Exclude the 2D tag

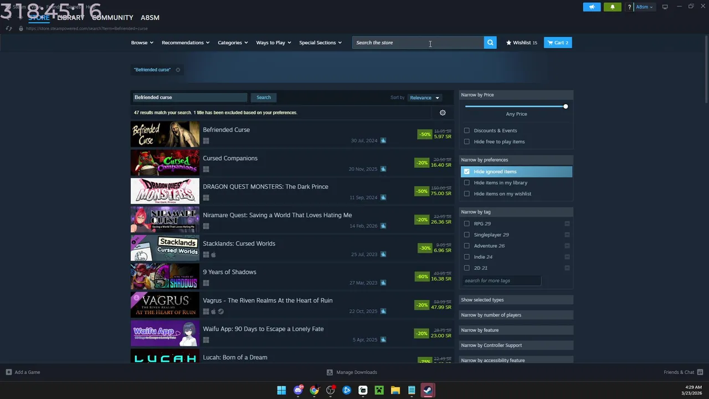click(x=567, y=268)
